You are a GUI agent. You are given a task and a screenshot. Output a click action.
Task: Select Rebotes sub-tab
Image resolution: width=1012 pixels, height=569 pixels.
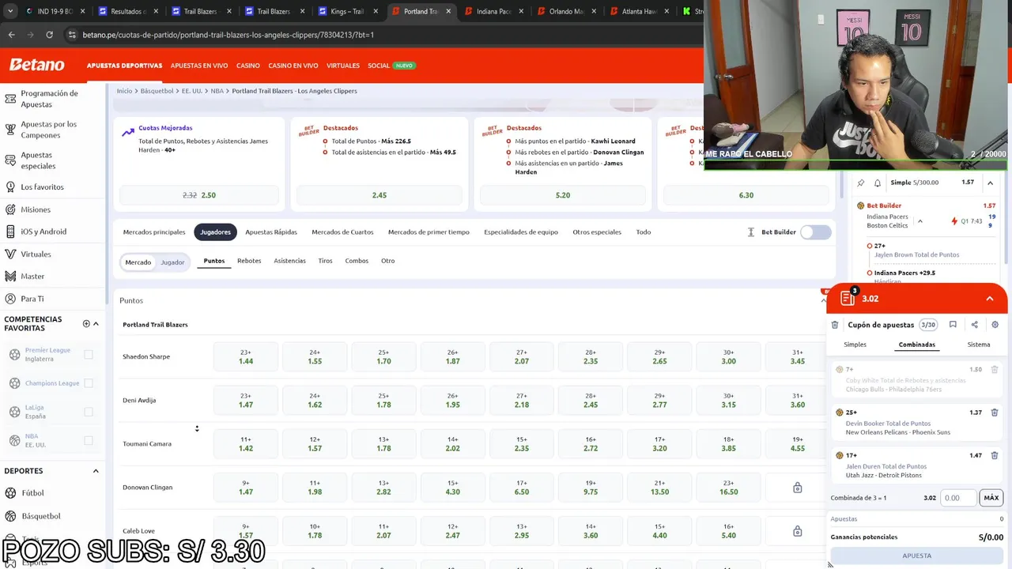[249, 261]
